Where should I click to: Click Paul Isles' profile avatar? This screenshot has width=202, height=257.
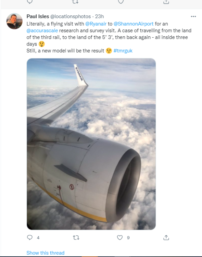pos(14,21)
